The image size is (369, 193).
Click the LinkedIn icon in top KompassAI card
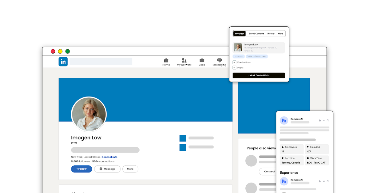point(320,121)
